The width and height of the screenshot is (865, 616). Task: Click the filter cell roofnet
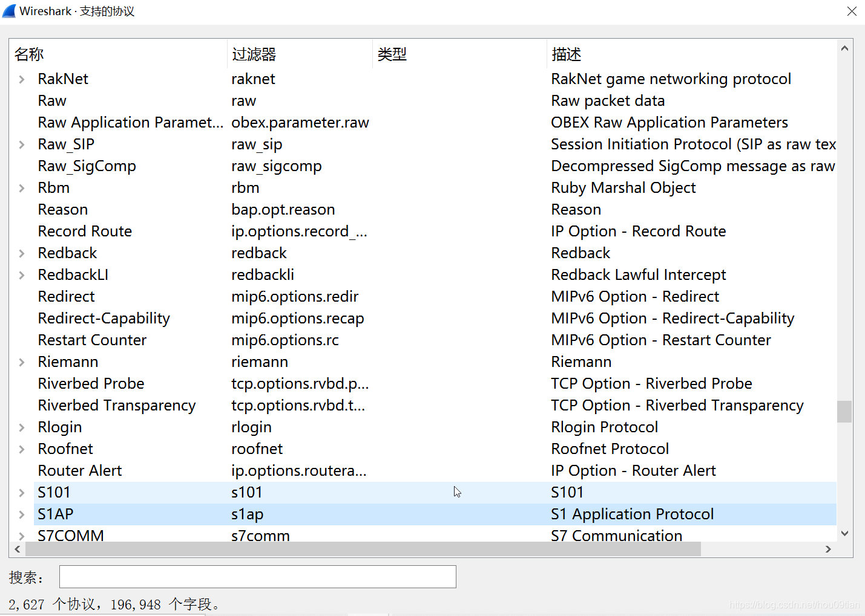pos(257,449)
